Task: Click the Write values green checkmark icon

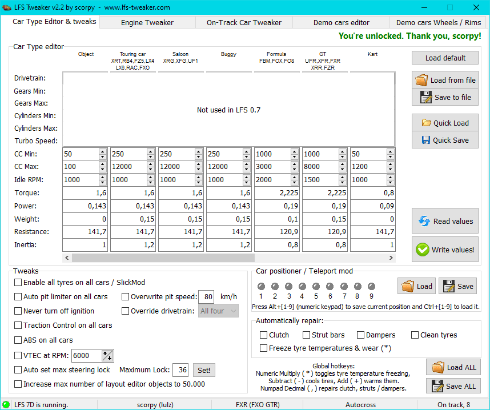Action: tap(423, 250)
